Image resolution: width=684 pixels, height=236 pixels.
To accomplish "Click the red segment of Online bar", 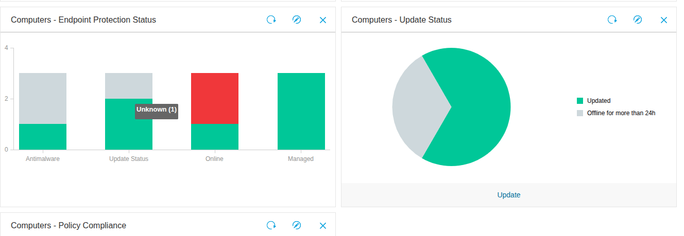I will pos(215,98).
